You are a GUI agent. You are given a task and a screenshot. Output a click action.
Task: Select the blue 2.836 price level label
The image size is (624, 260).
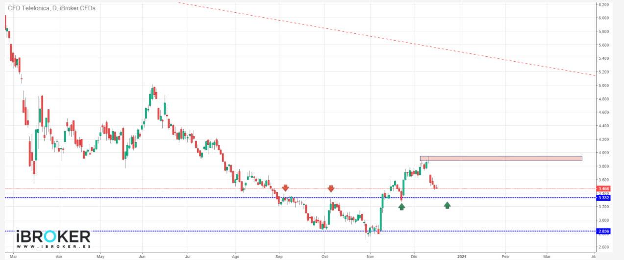tap(603, 231)
